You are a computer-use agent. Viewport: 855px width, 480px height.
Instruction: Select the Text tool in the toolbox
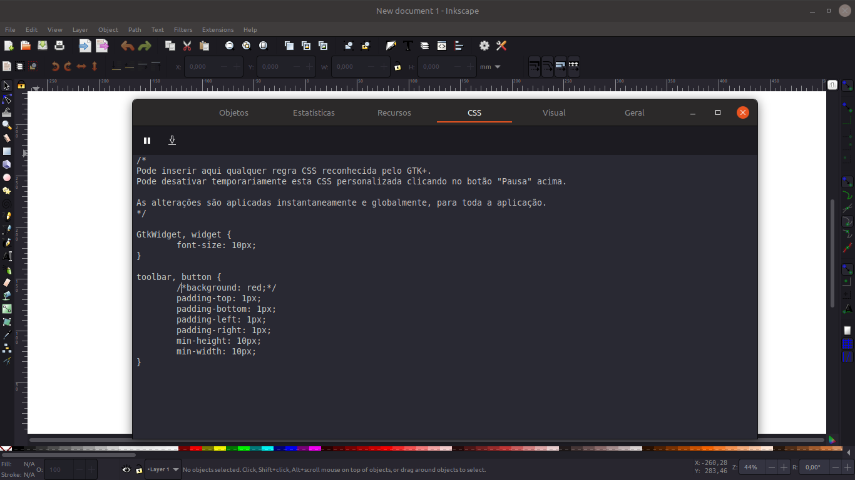click(7, 256)
